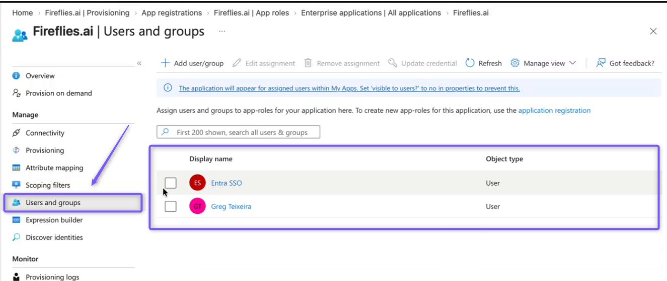This screenshot has width=667, height=281.
Task: Follow the application registration link
Action: (554, 110)
